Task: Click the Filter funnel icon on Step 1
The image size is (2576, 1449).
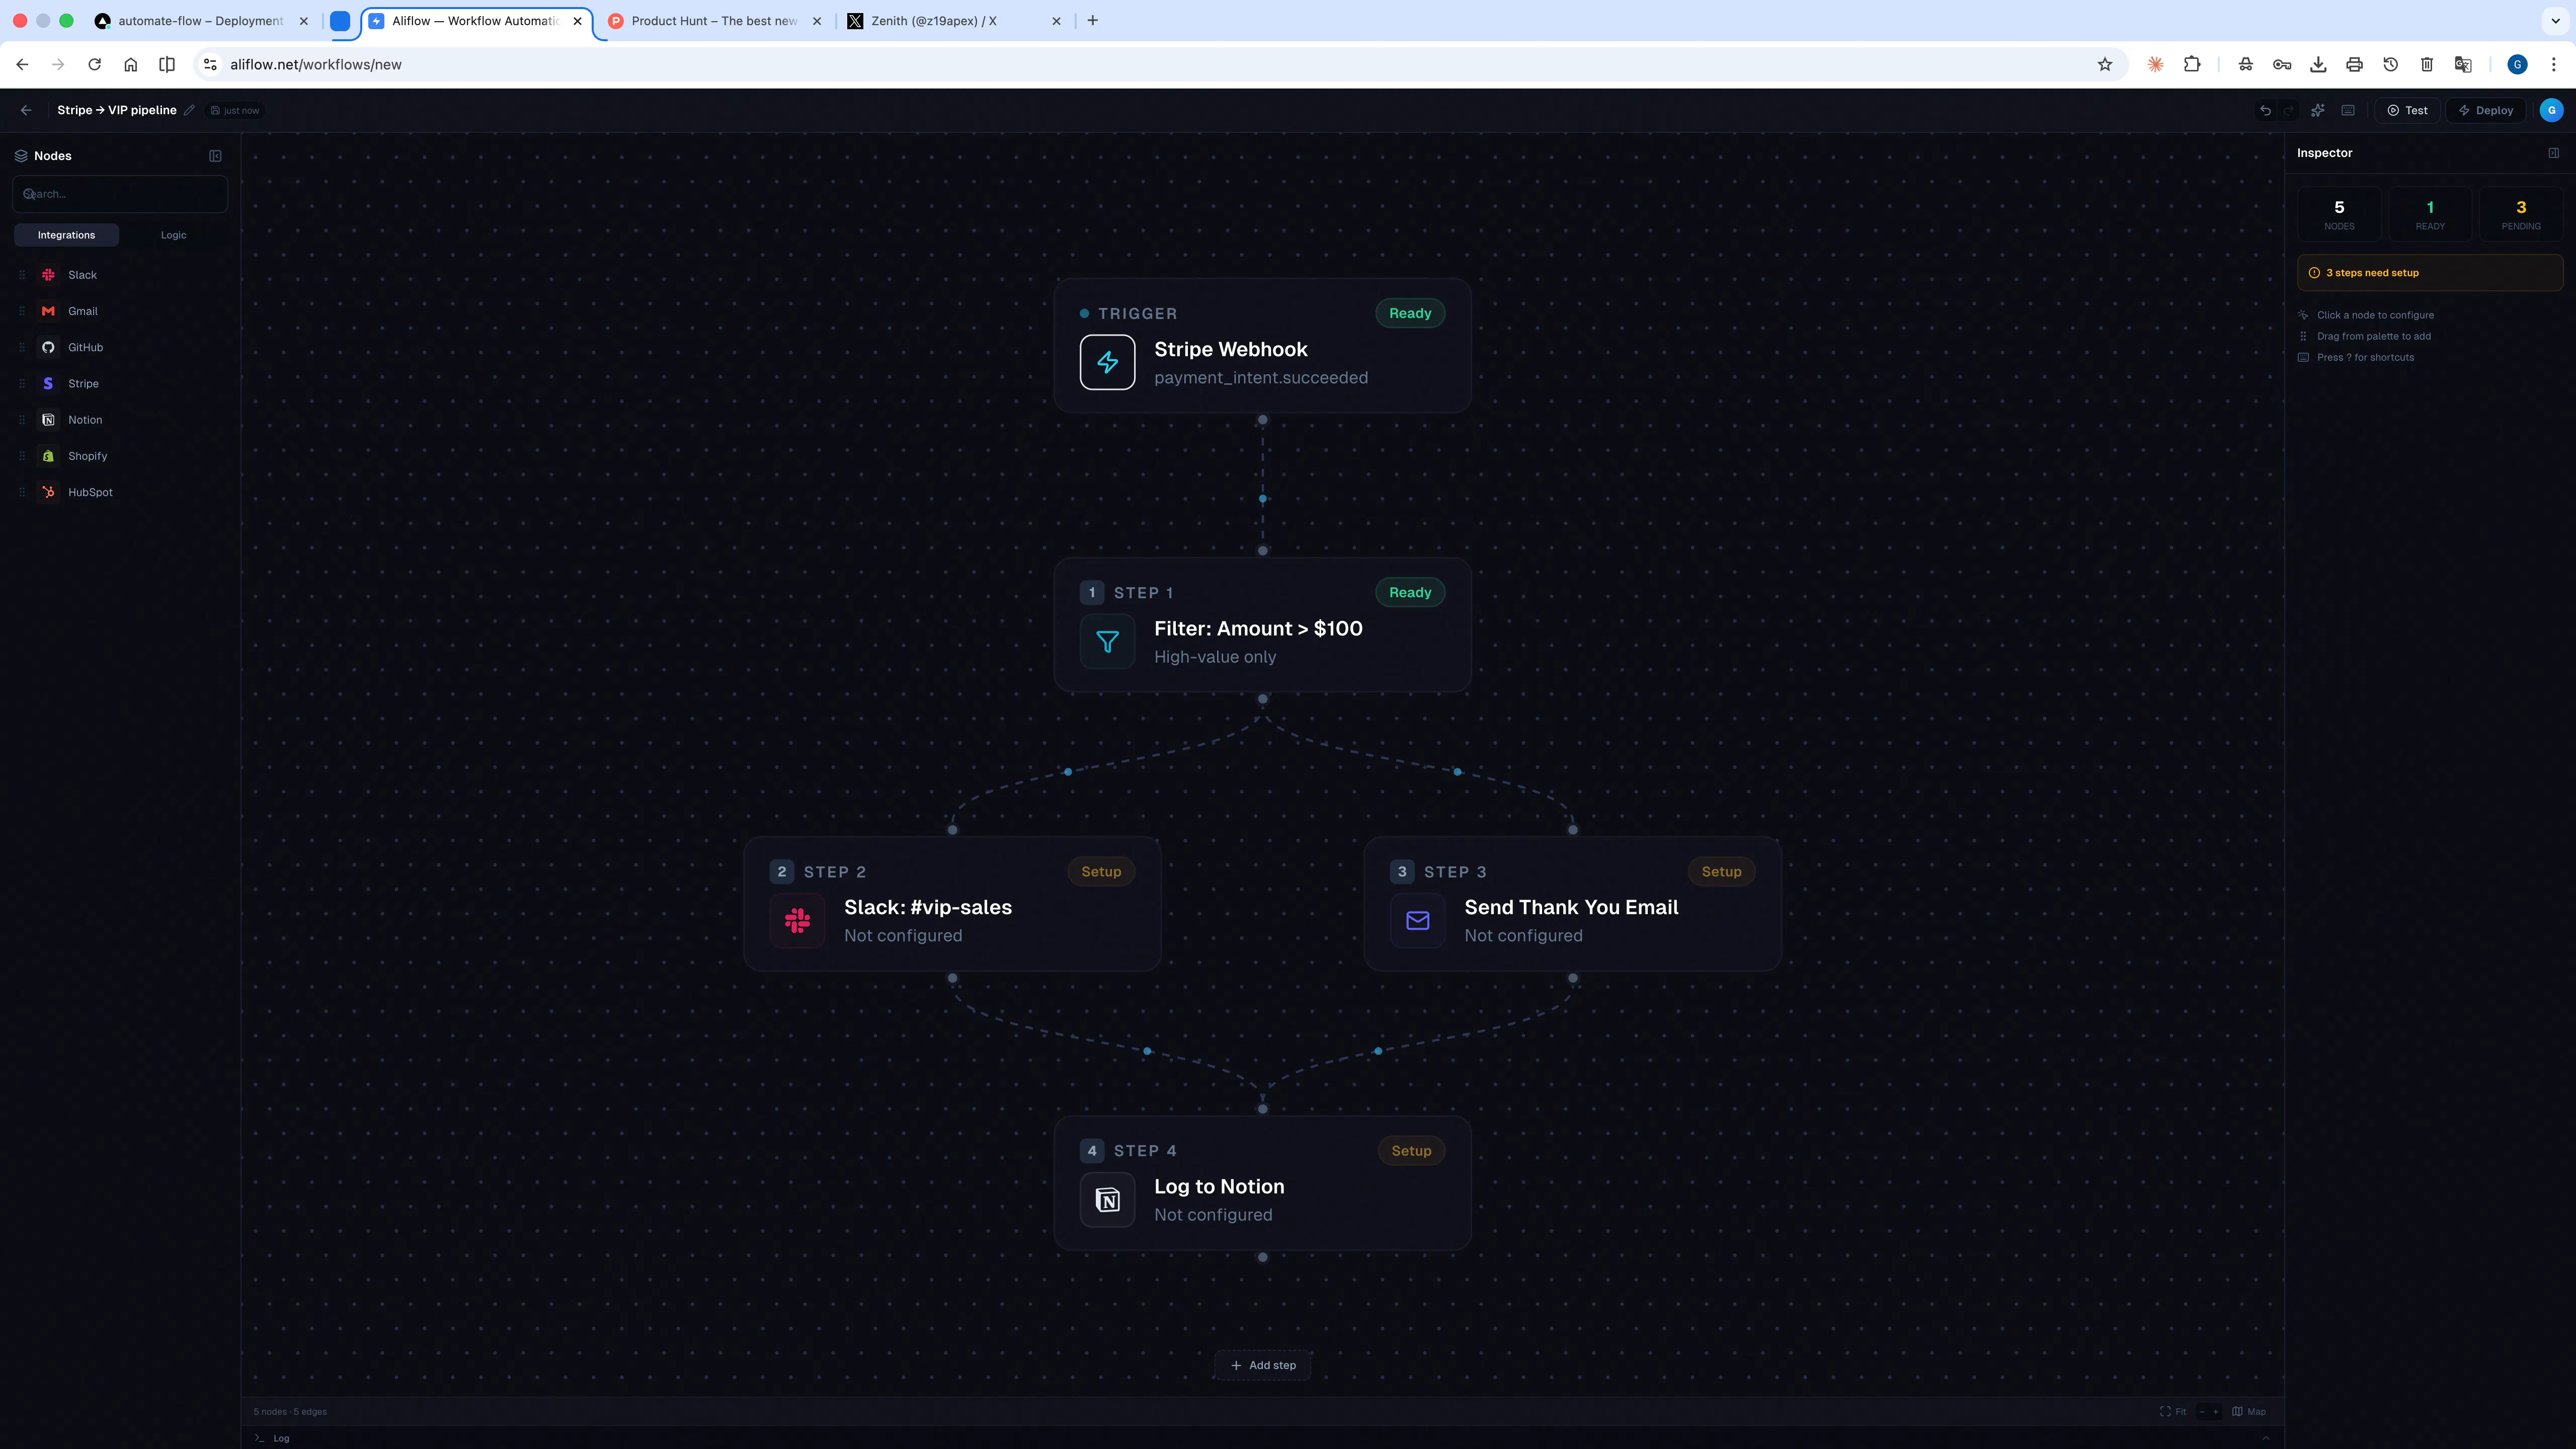Action: (1107, 641)
